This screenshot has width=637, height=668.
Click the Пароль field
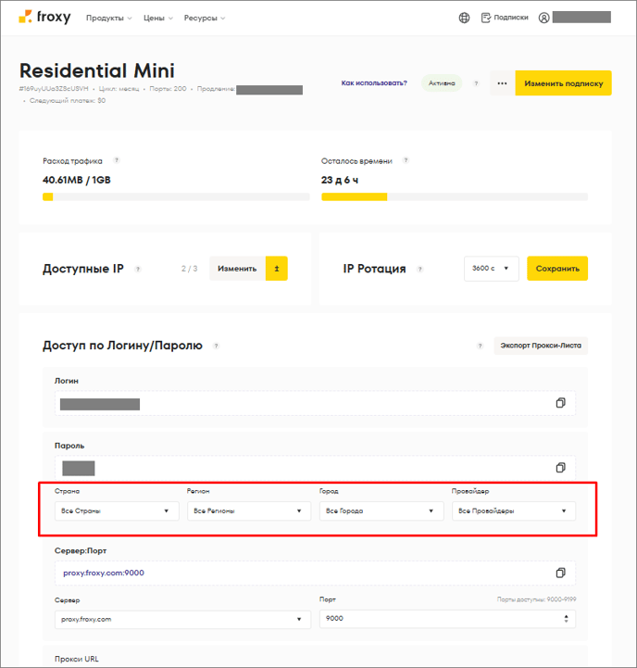pos(315,468)
